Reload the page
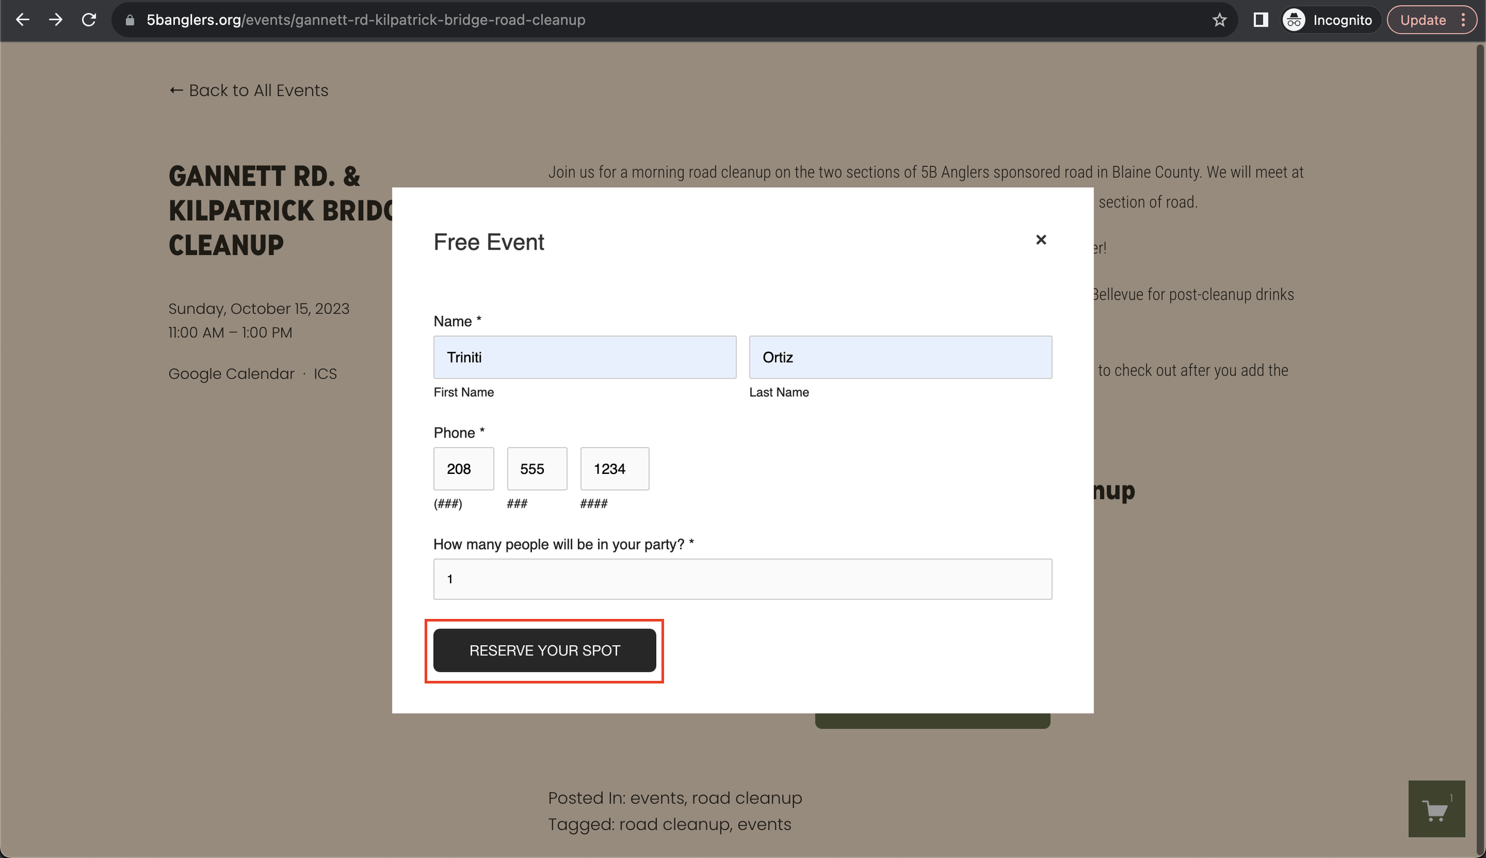Screen dimensions: 1486x858 click(x=89, y=20)
